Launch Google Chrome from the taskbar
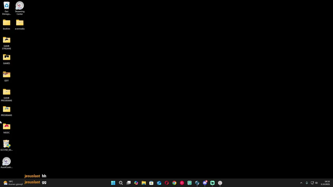The height and width of the screenshot is (187, 333). [174, 183]
